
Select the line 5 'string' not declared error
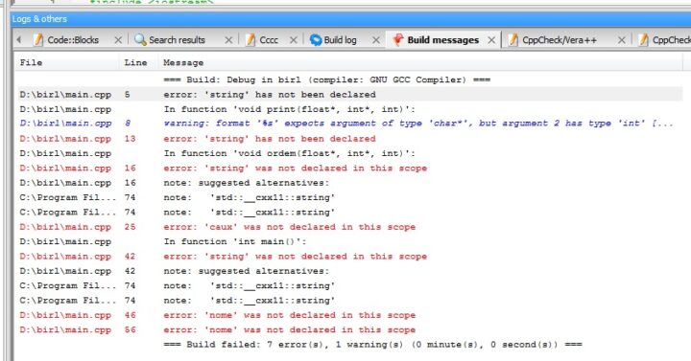pyautogui.click(x=348, y=95)
